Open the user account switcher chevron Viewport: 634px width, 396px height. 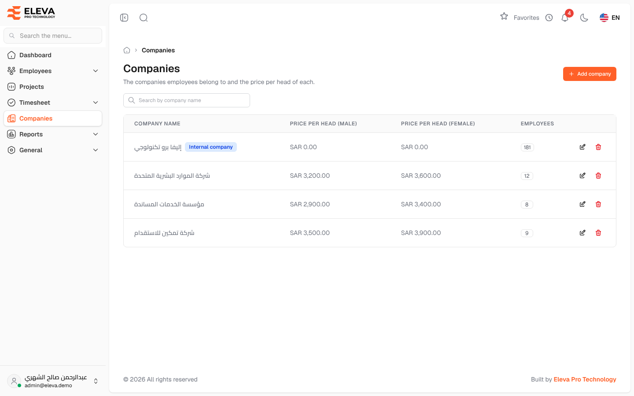[x=96, y=381]
